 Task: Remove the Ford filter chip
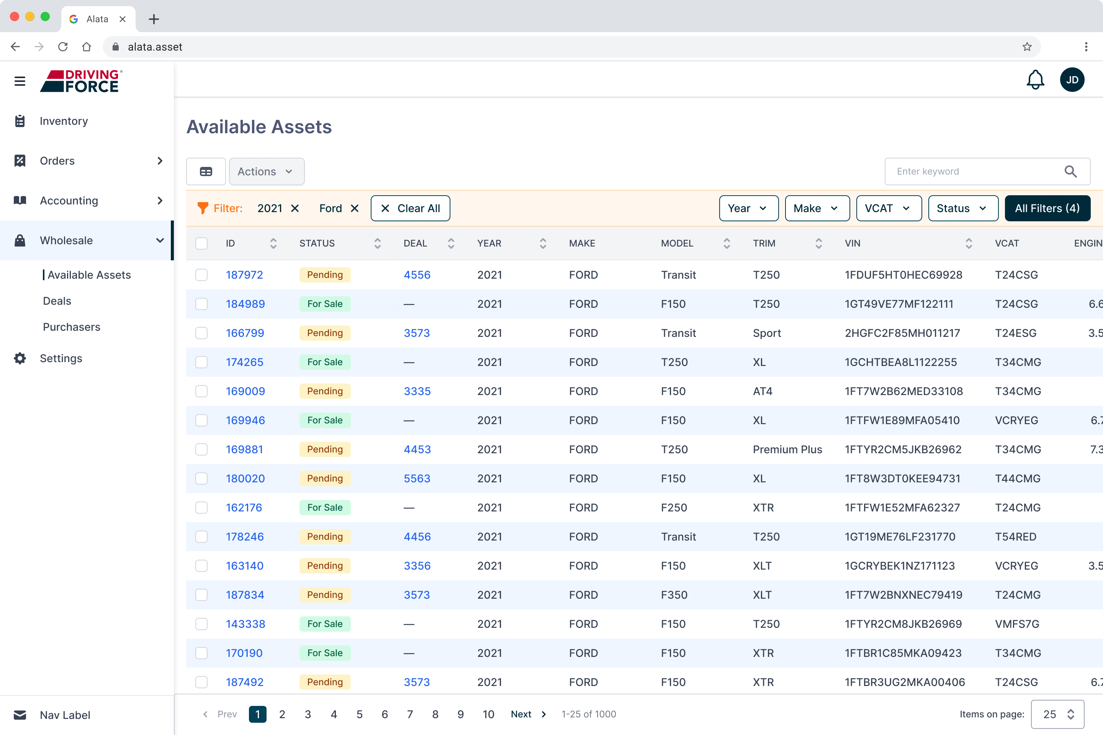tap(355, 208)
